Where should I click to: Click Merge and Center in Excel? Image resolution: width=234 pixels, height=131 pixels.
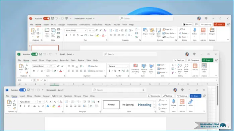[97, 71]
